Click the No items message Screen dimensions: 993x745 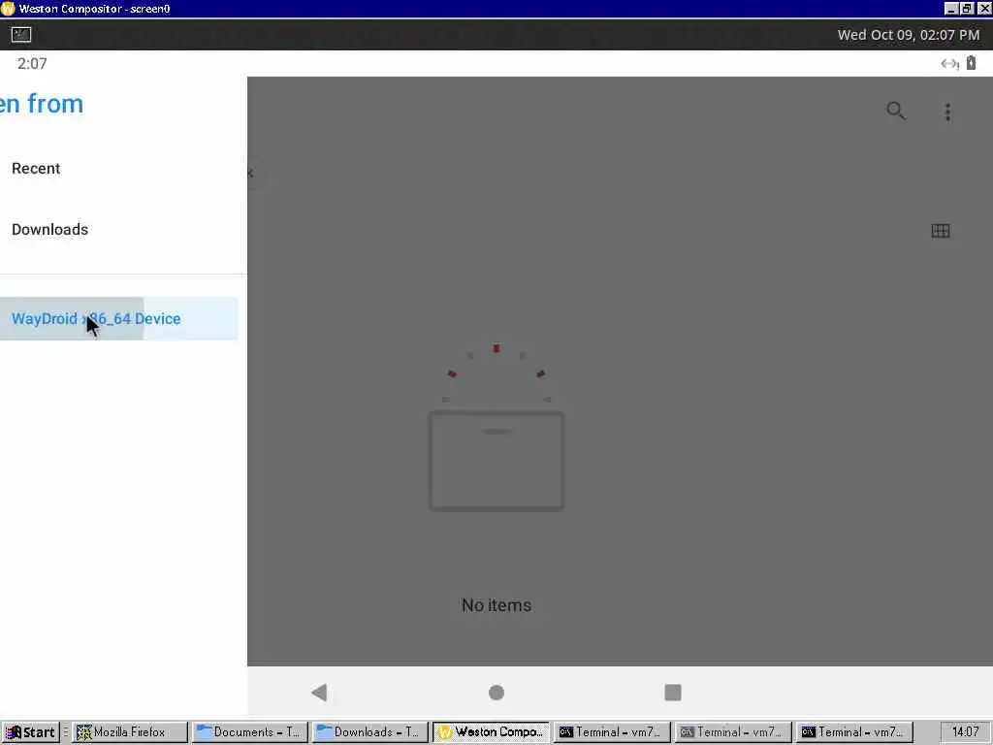pyautogui.click(x=496, y=605)
